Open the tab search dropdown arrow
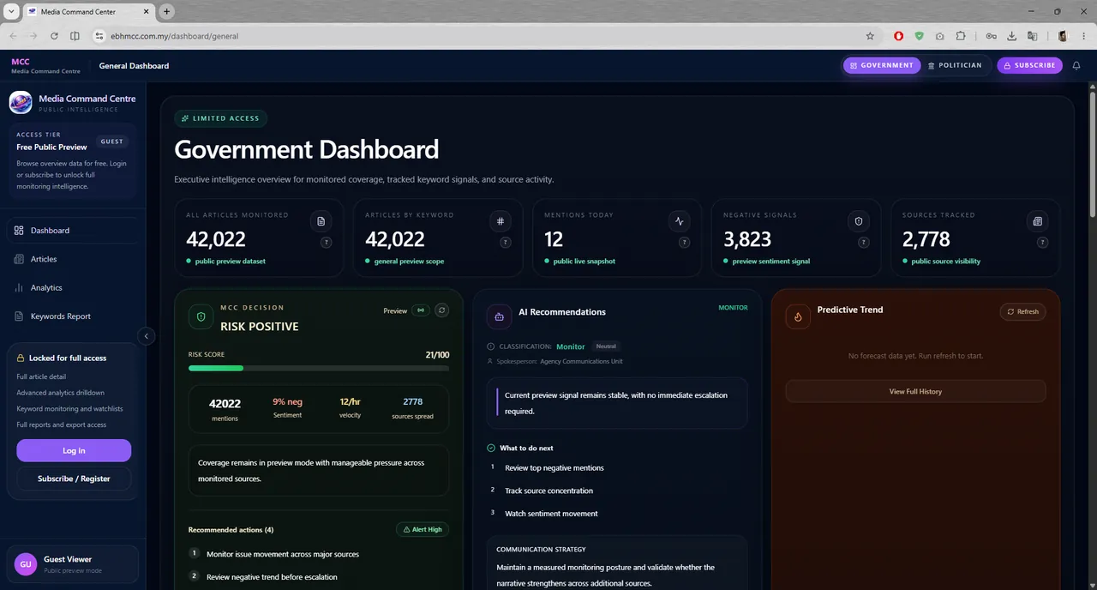 click(10, 12)
